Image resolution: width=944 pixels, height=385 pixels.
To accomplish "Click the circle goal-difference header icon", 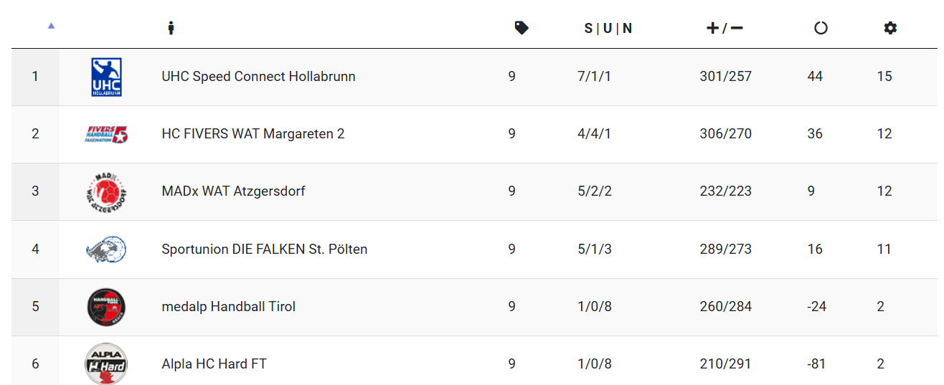I will 821,28.
